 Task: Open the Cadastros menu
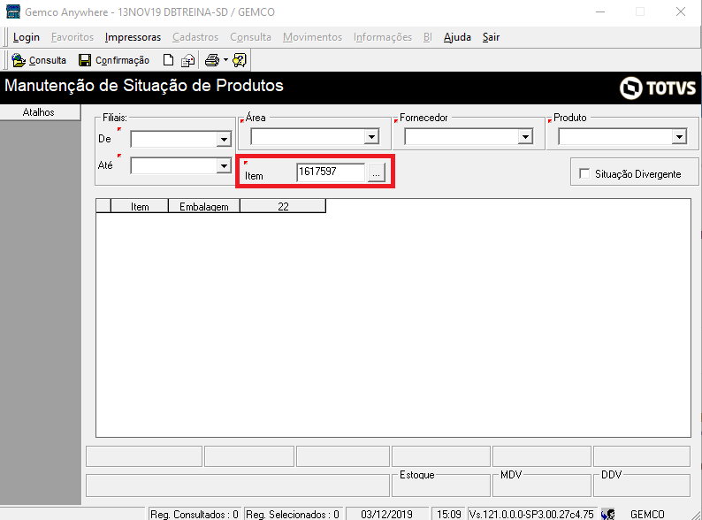coord(195,37)
